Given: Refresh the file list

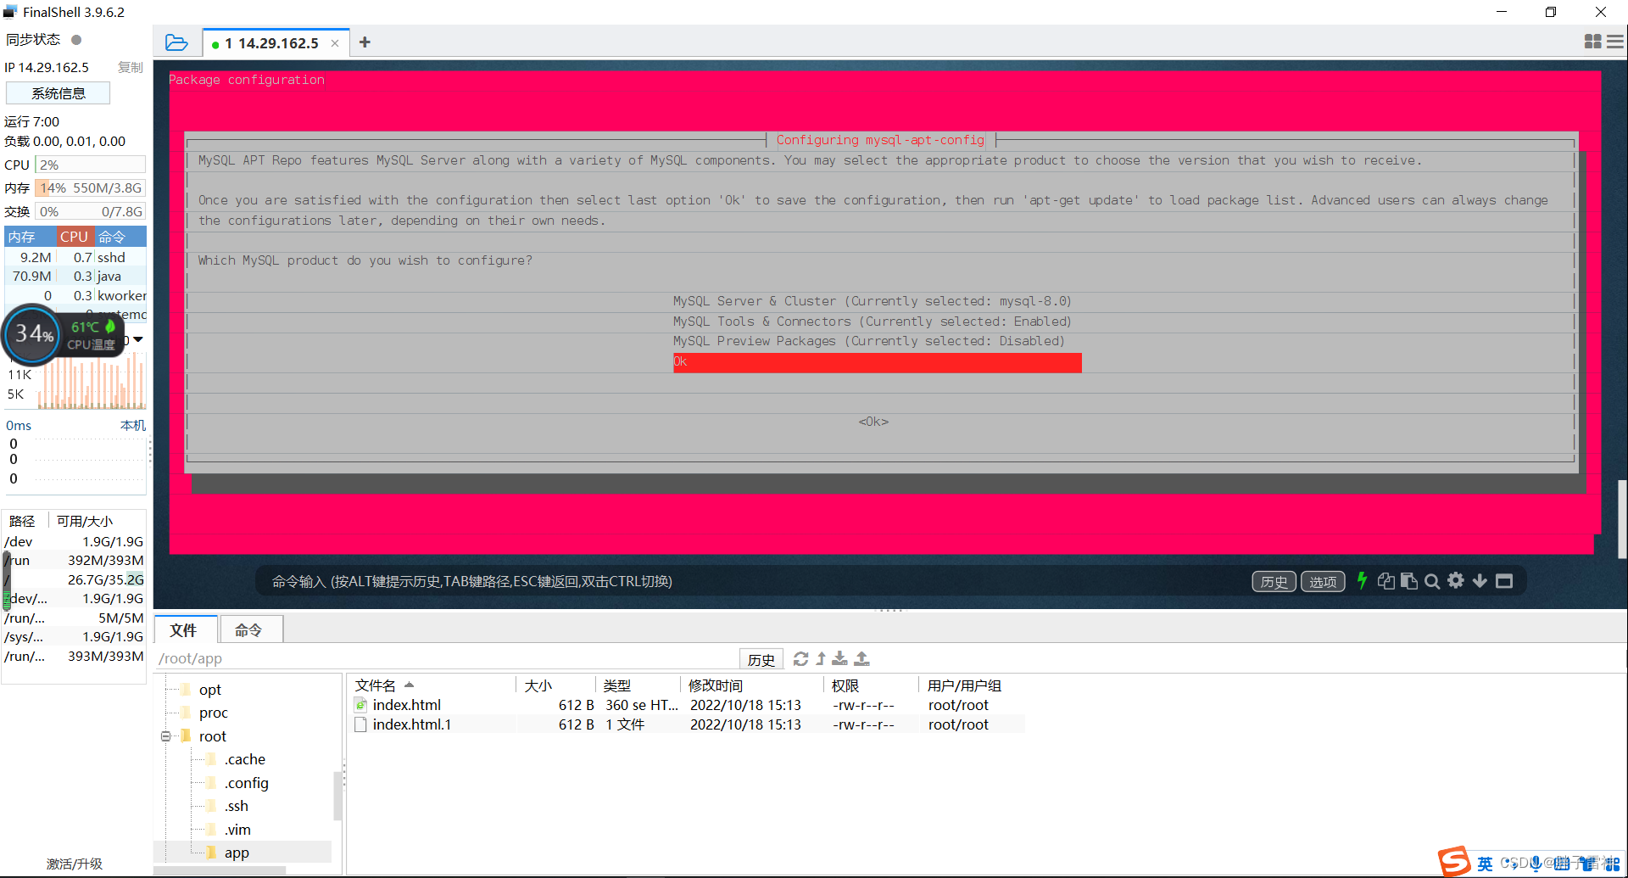Looking at the screenshot, I should pos(800,658).
